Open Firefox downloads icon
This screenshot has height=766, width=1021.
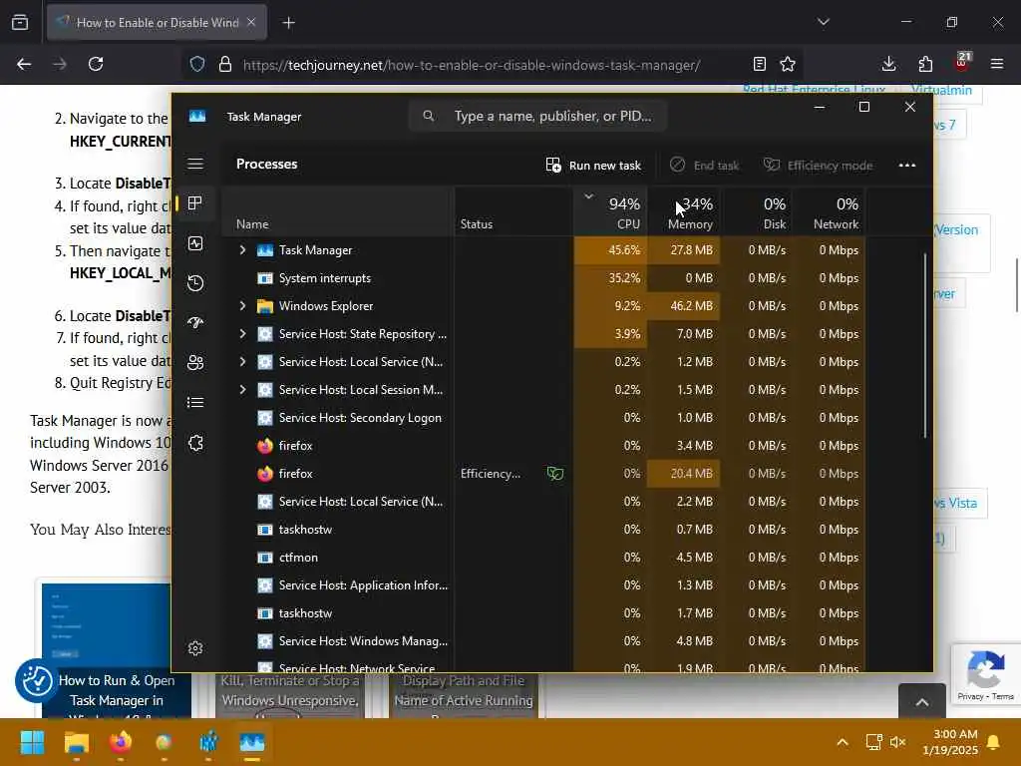(x=888, y=64)
